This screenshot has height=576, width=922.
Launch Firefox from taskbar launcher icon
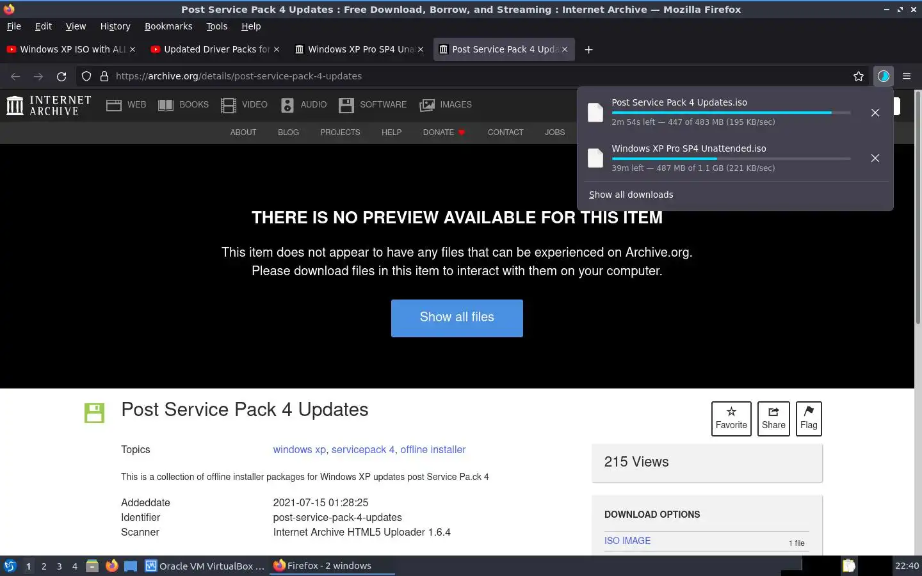tap(111, 566)
